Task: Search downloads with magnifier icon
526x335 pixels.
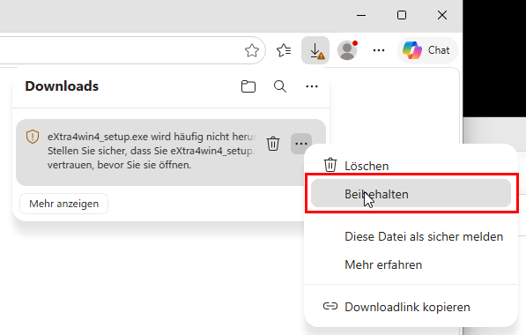Action: pos(280,86)
